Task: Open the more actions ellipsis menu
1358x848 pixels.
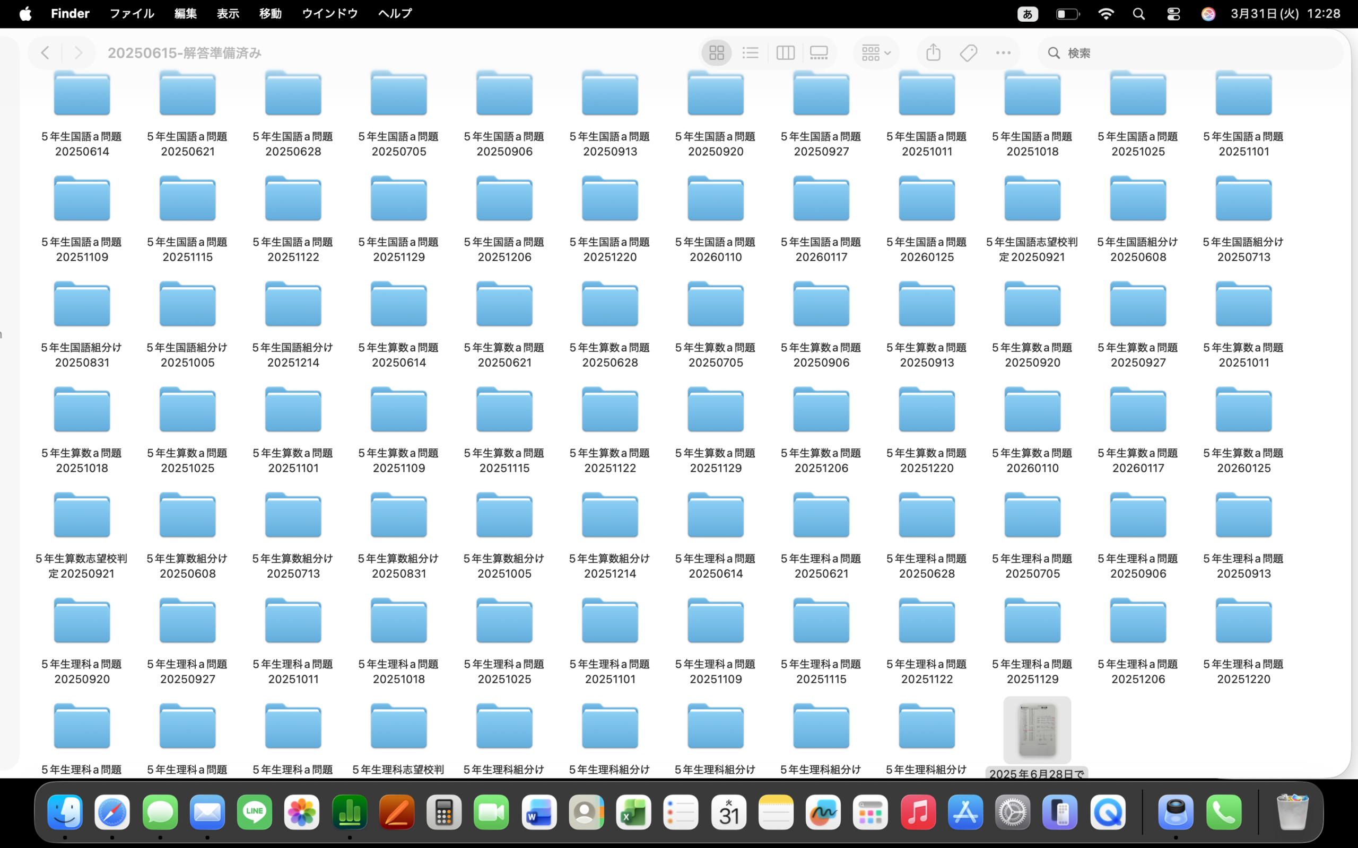Action: click(x=1003, y=52)
